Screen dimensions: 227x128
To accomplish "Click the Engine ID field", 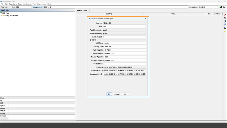I will (x=125, y=67).
